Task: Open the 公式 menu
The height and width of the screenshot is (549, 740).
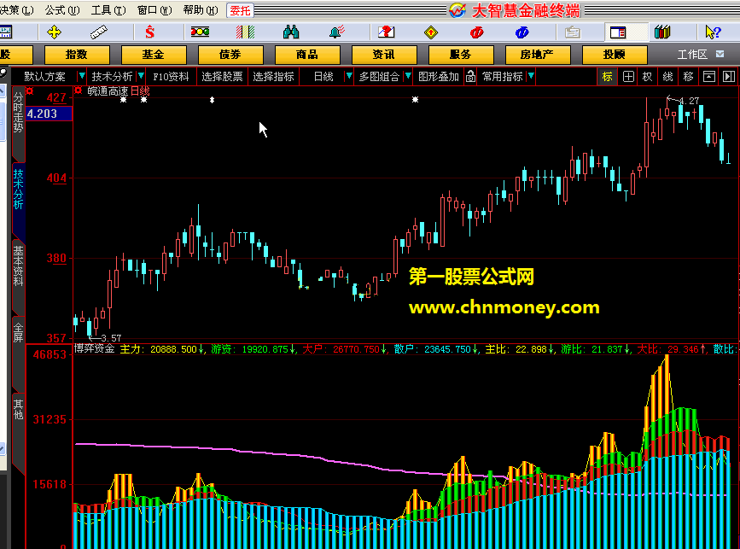Action: [x=62, y=10]
